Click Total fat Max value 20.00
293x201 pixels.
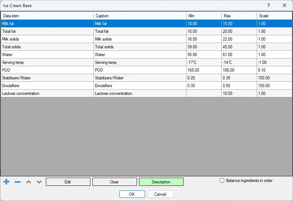[239, 31]
